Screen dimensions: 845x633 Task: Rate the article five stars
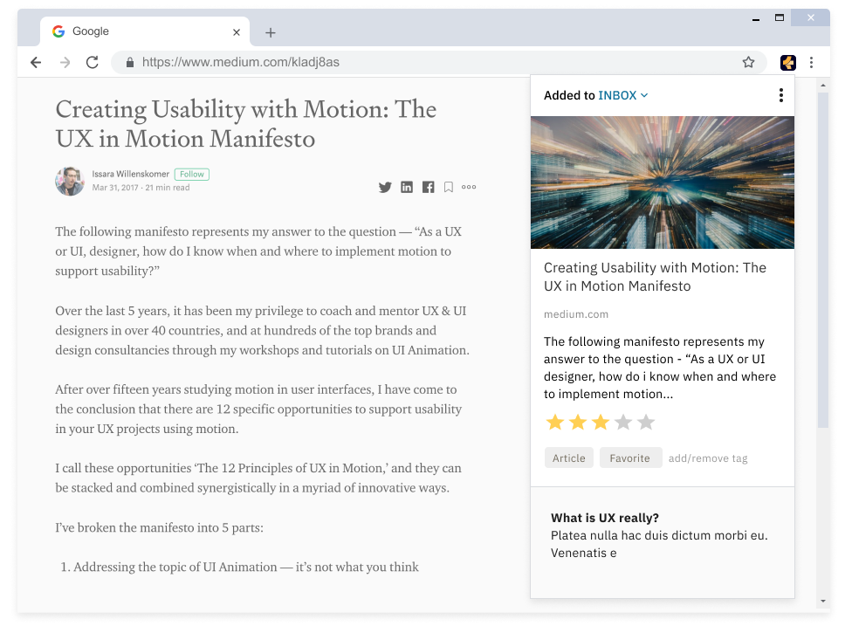(x=646, y=423)
